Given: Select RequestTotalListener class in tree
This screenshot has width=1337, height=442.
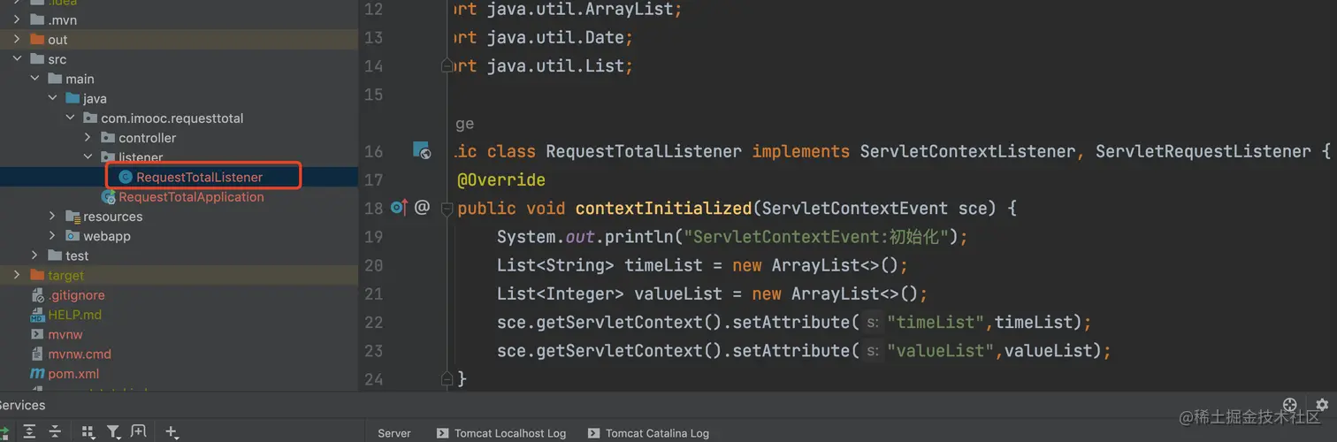Looking at the screenshot, I should [x=199, y=177].
